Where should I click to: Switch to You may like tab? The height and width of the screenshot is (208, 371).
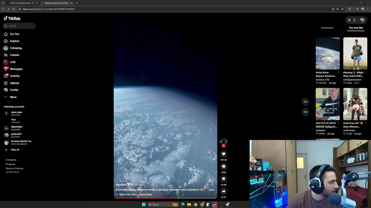pos(356,28)
